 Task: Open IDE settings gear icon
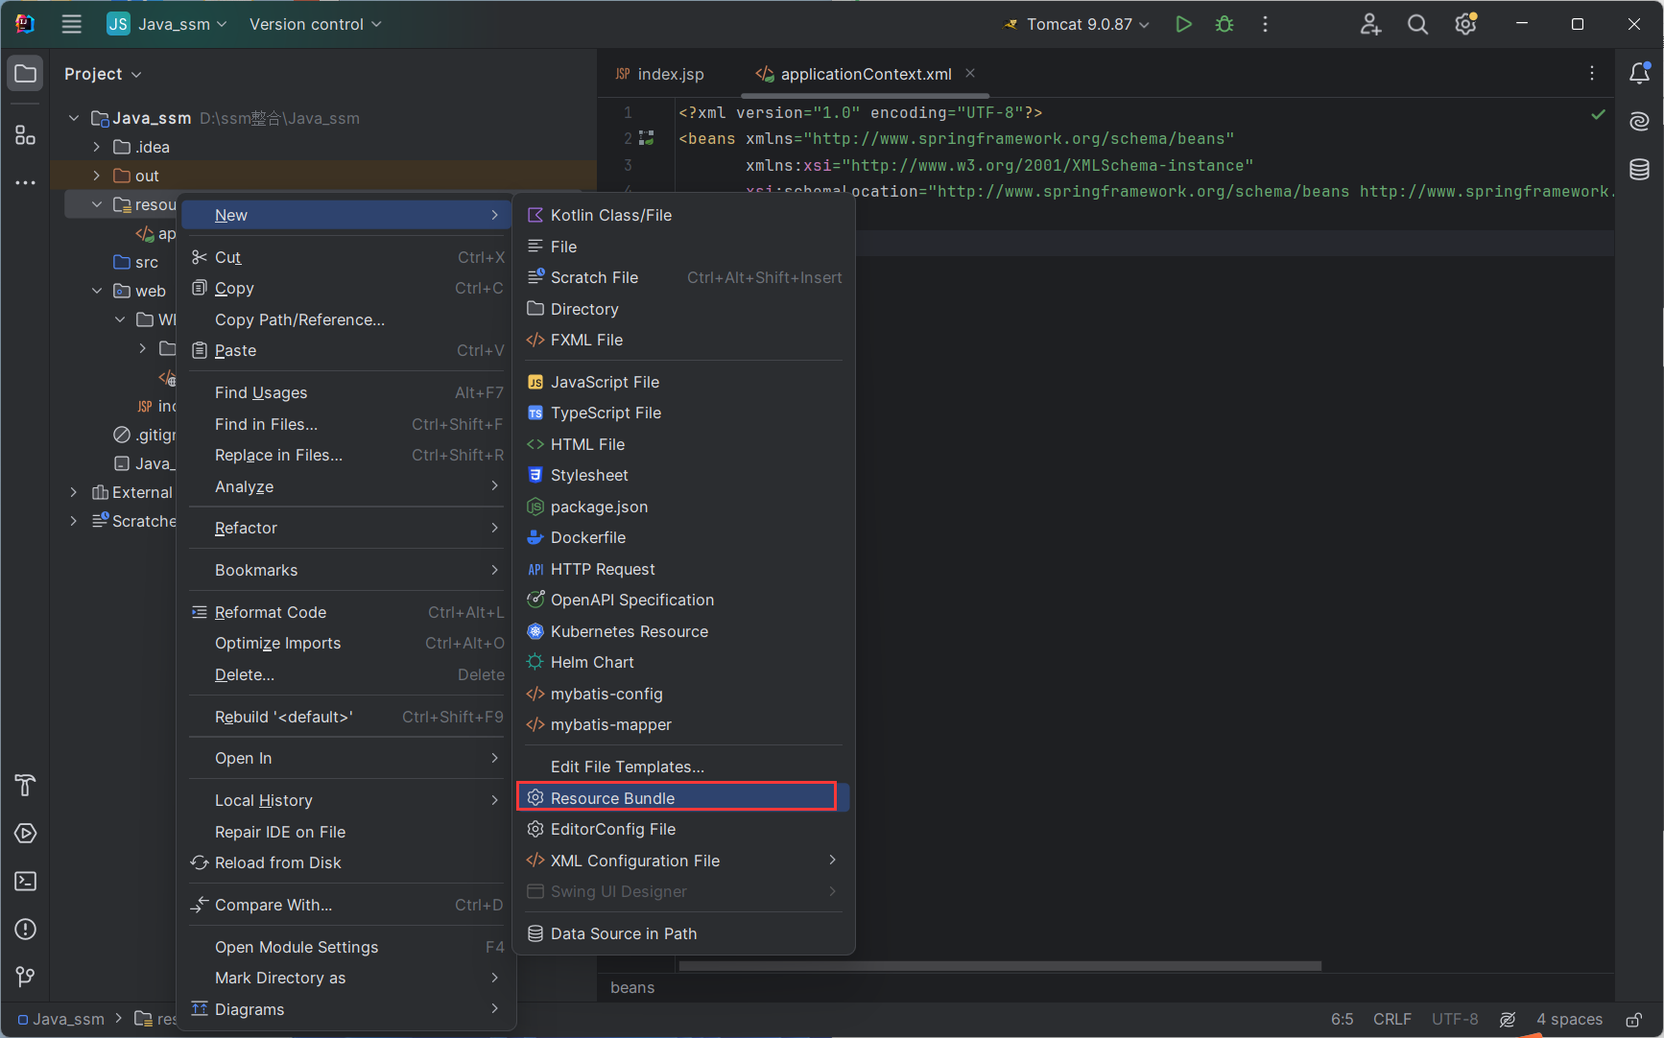pyautogui.click(x=1465, y=25)
